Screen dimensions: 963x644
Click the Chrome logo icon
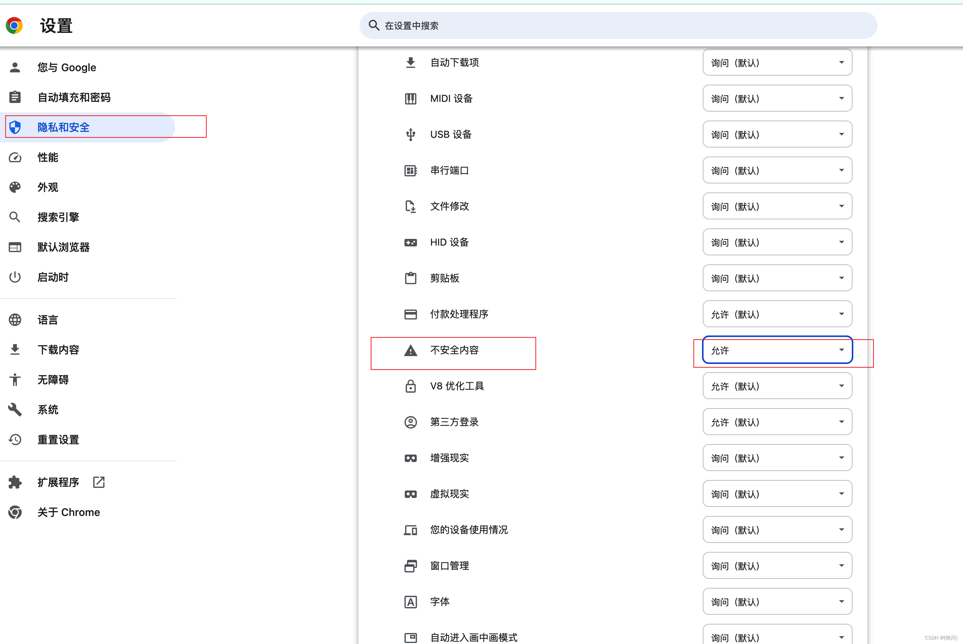click(14, 25)
